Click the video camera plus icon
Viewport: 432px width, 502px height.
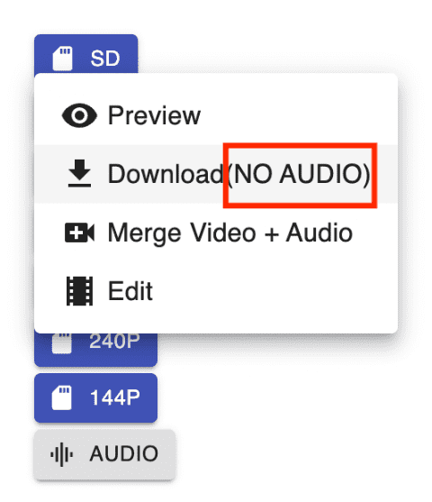[x=79, y=233]
